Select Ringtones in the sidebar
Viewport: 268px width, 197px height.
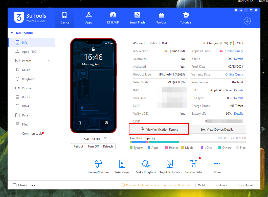[x=29, y=79]
